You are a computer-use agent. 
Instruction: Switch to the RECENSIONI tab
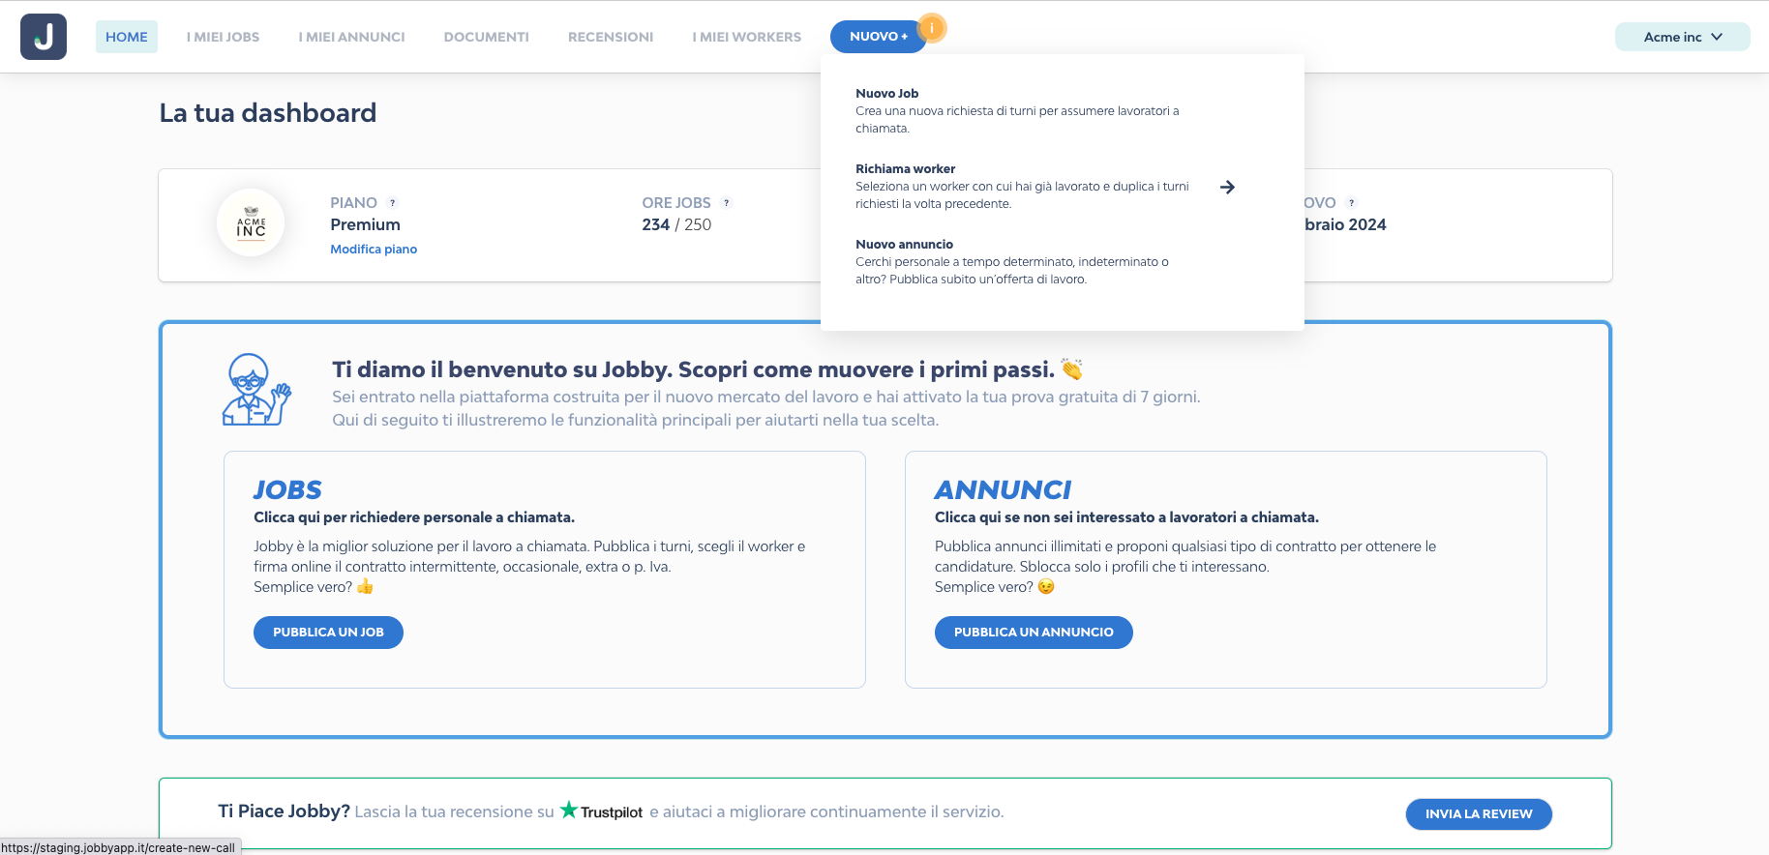(x=611, y=37)
